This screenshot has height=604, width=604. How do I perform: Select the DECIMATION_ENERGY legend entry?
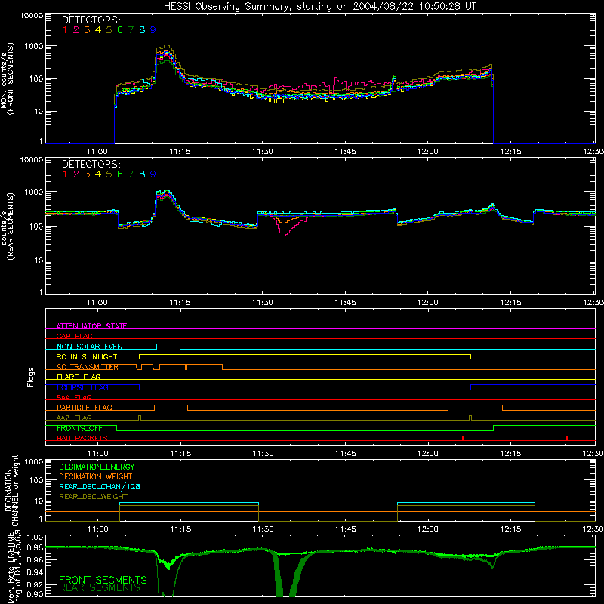coord(97,467)
